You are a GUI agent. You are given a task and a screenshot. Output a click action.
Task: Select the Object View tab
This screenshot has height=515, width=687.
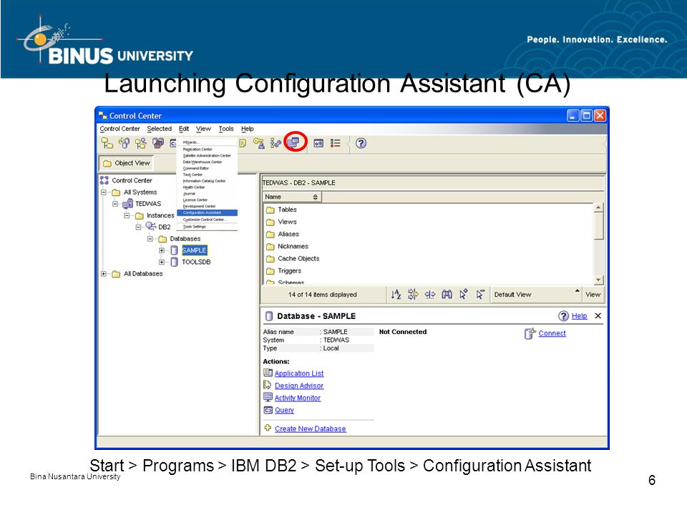pyautogui.click(x=126, y=163)
